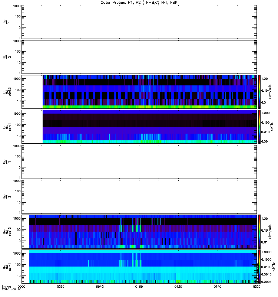Pick the thc fbk edc12 color bar

tap(259, 231)
